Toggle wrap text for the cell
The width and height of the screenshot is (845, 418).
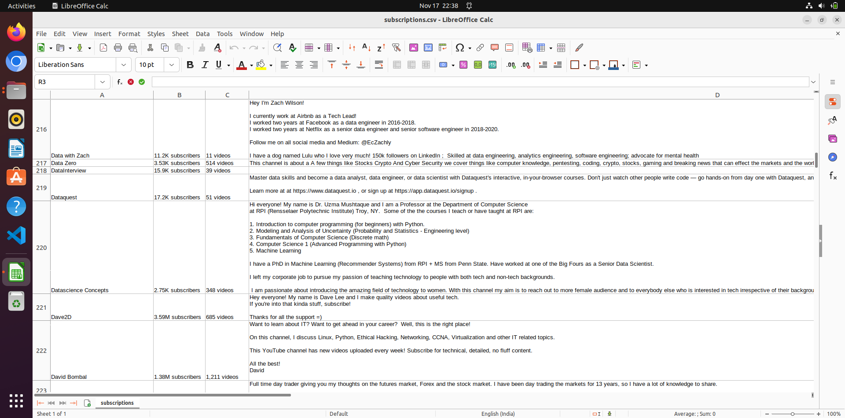(379, 65)
